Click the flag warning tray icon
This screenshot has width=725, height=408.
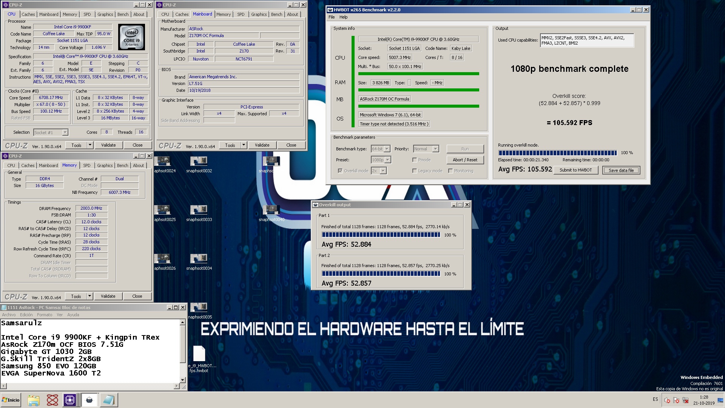pos(676,400)
